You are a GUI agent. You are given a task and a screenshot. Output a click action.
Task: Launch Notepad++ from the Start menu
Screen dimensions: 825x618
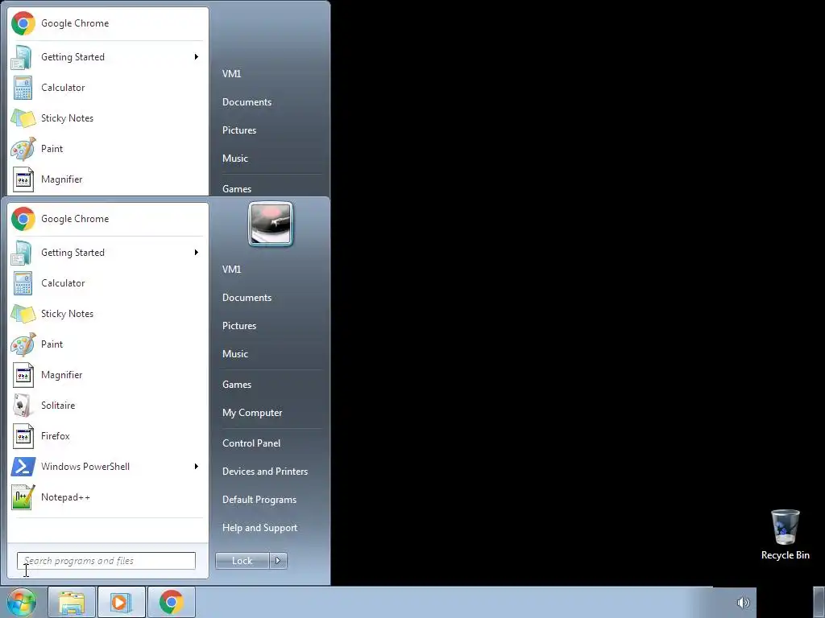click(x=107, y=496)
